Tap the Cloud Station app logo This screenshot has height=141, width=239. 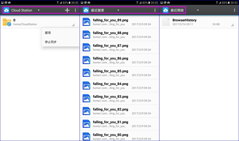point(7,10)
